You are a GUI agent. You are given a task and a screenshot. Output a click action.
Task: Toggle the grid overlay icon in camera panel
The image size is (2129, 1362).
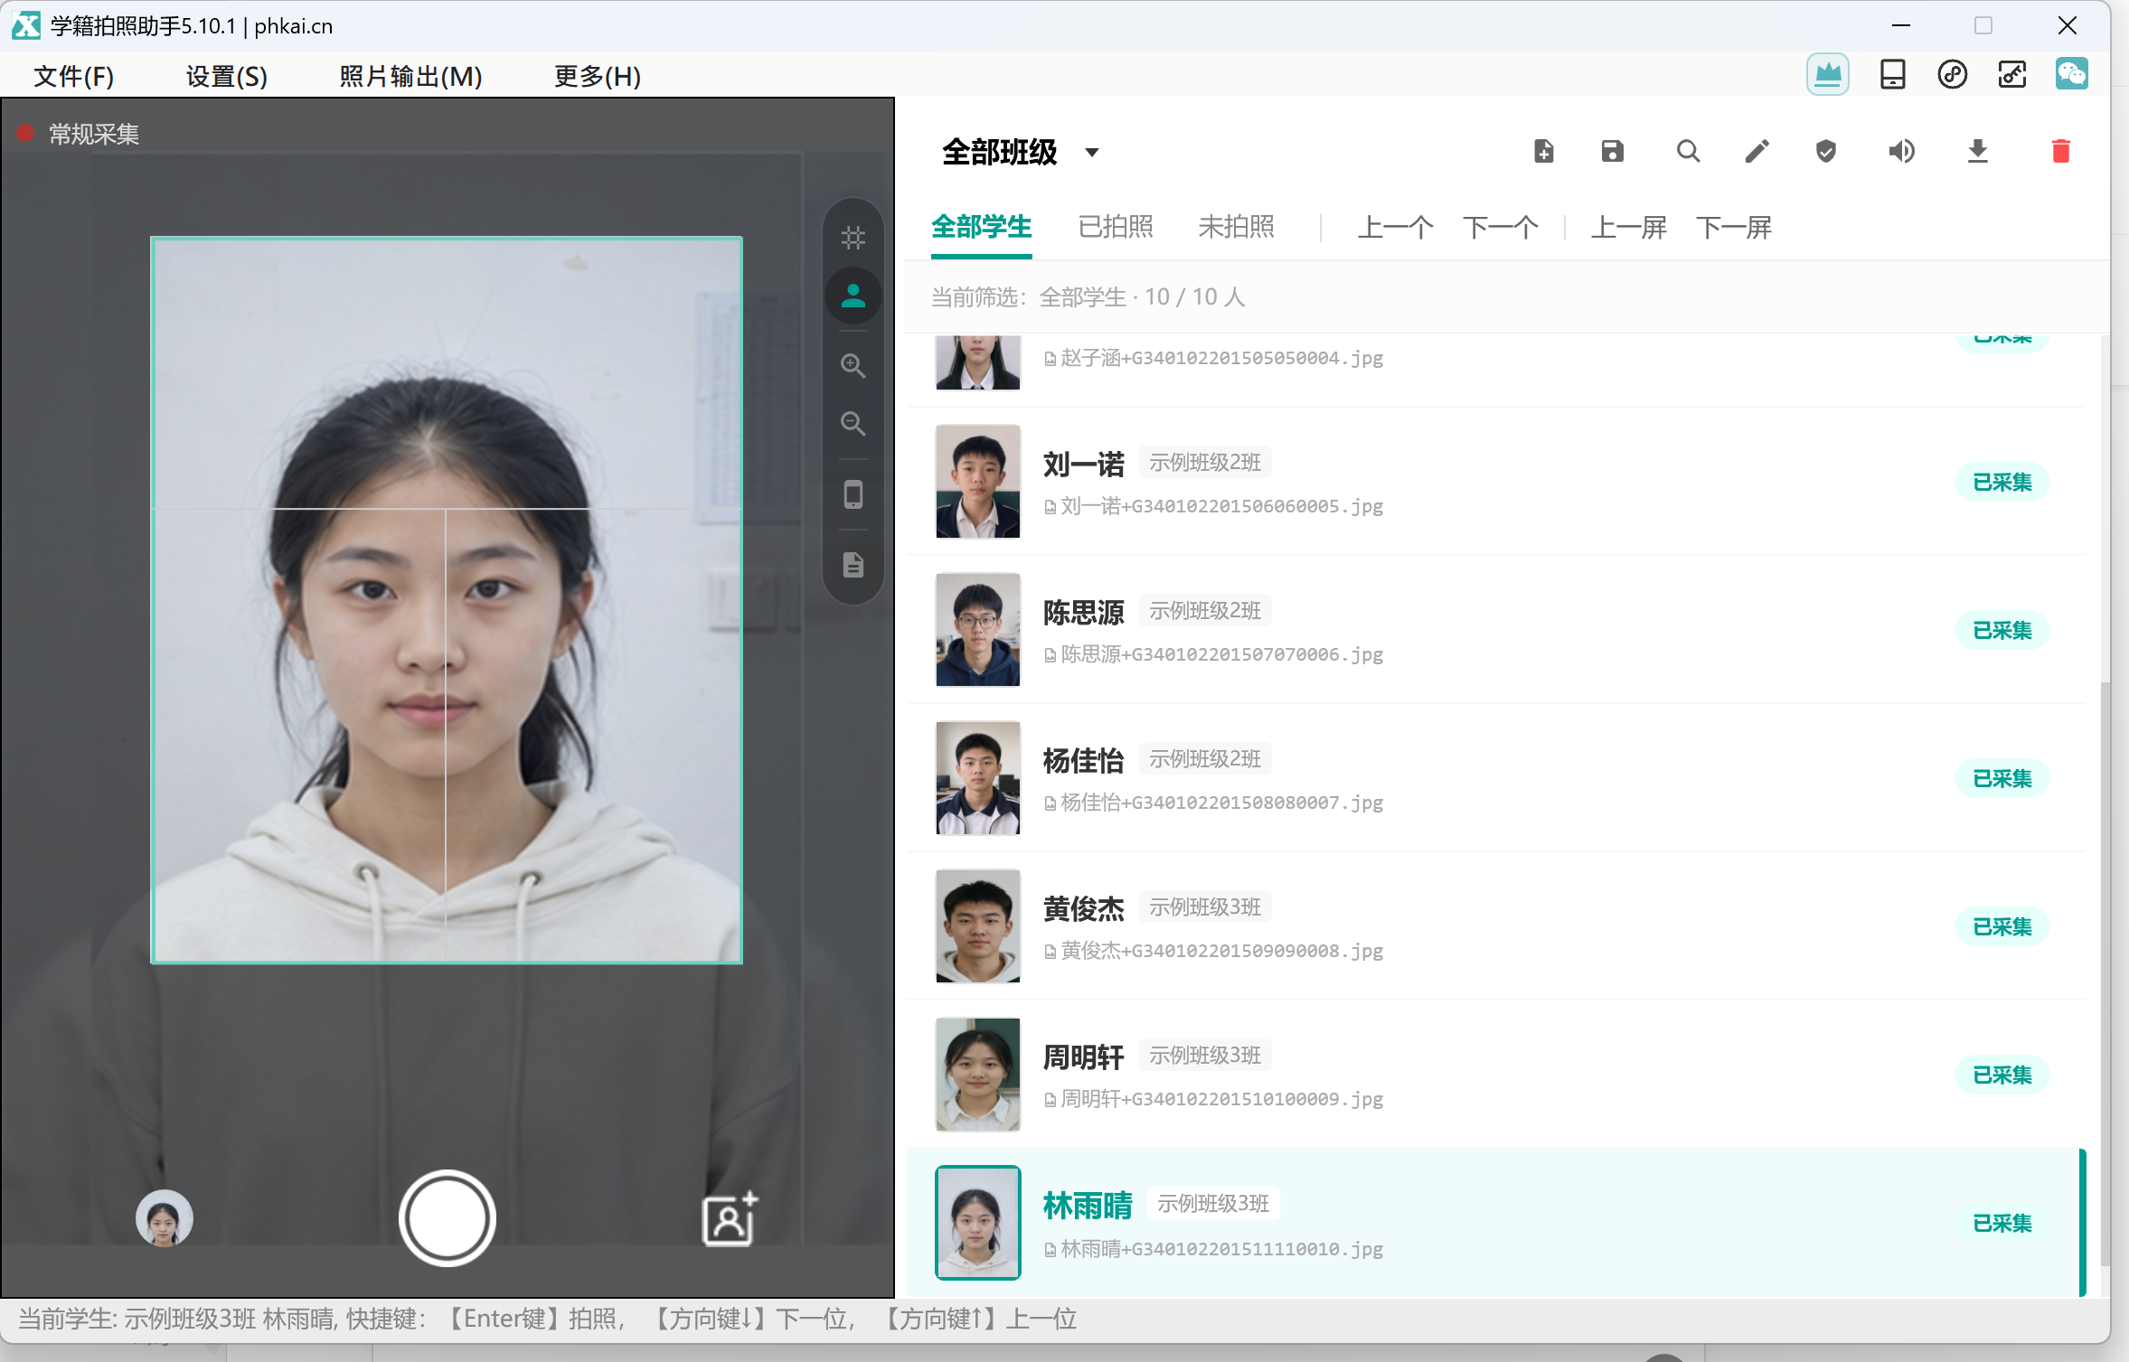853,238
